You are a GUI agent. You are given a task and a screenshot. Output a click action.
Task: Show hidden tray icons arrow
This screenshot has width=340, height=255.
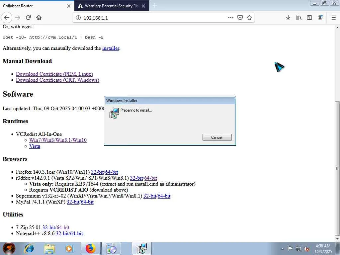pos(282,249)
